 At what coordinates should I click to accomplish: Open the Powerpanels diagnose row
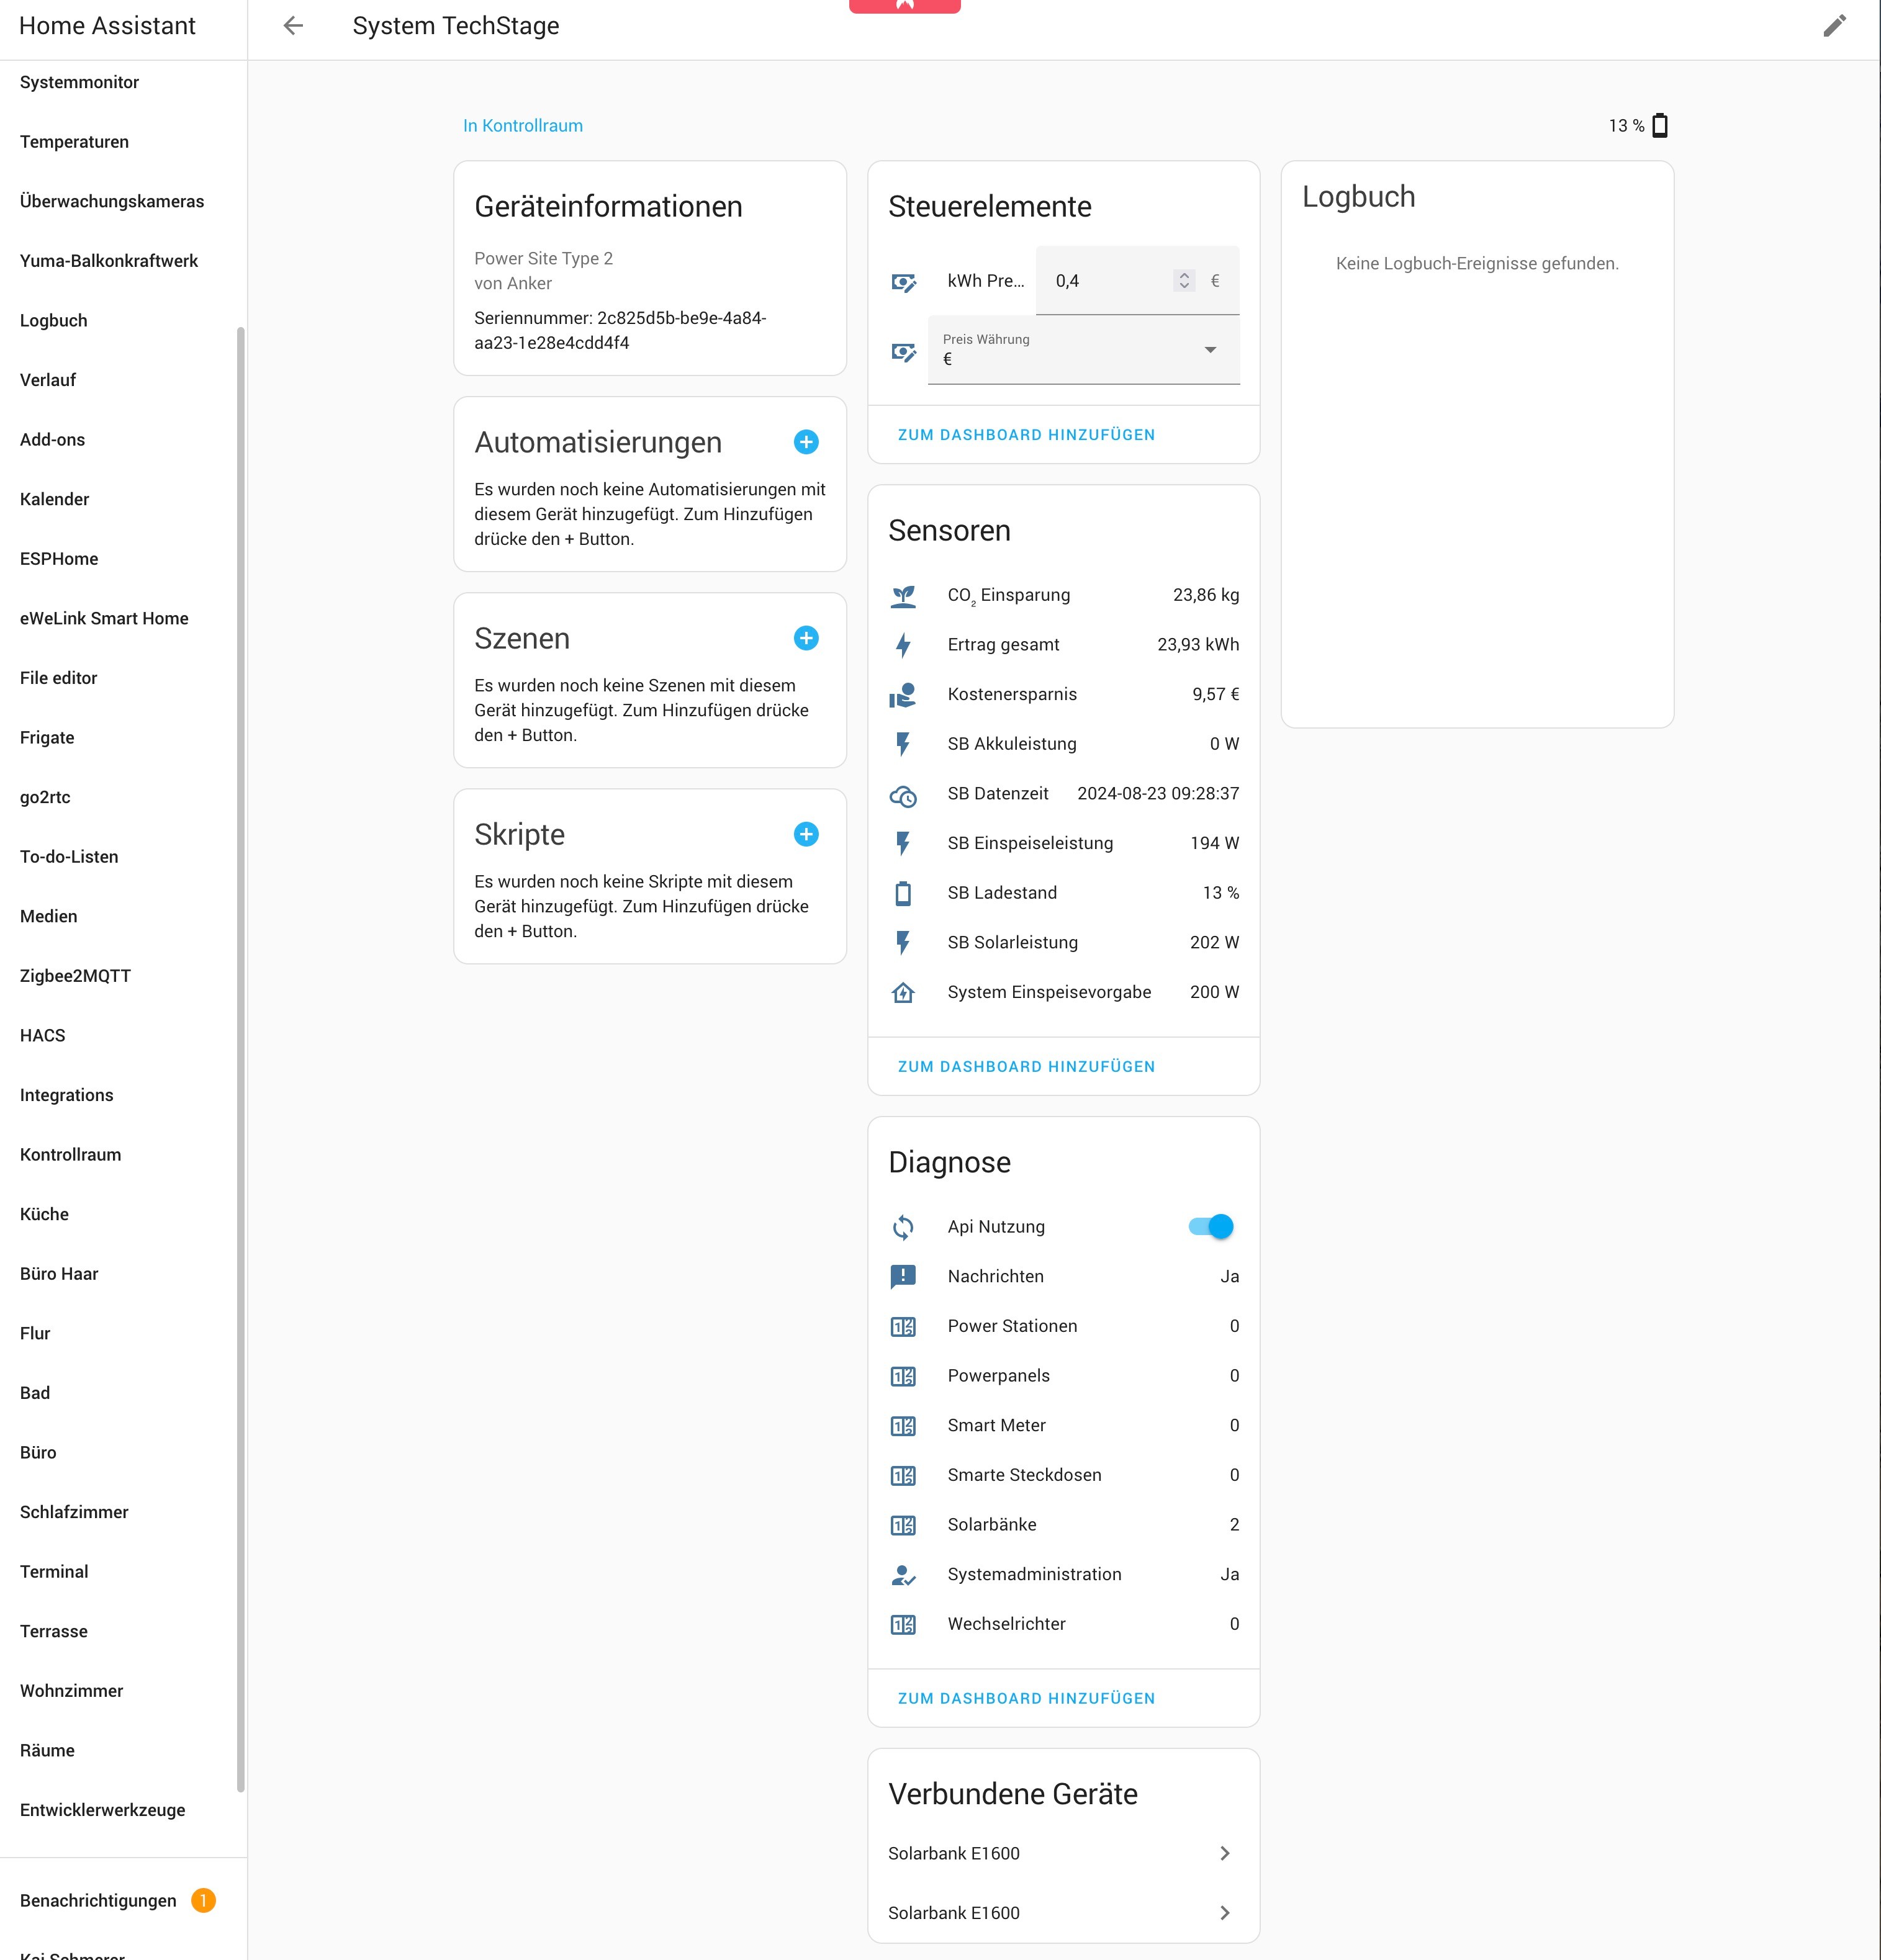click(x=1064, y=1376)
